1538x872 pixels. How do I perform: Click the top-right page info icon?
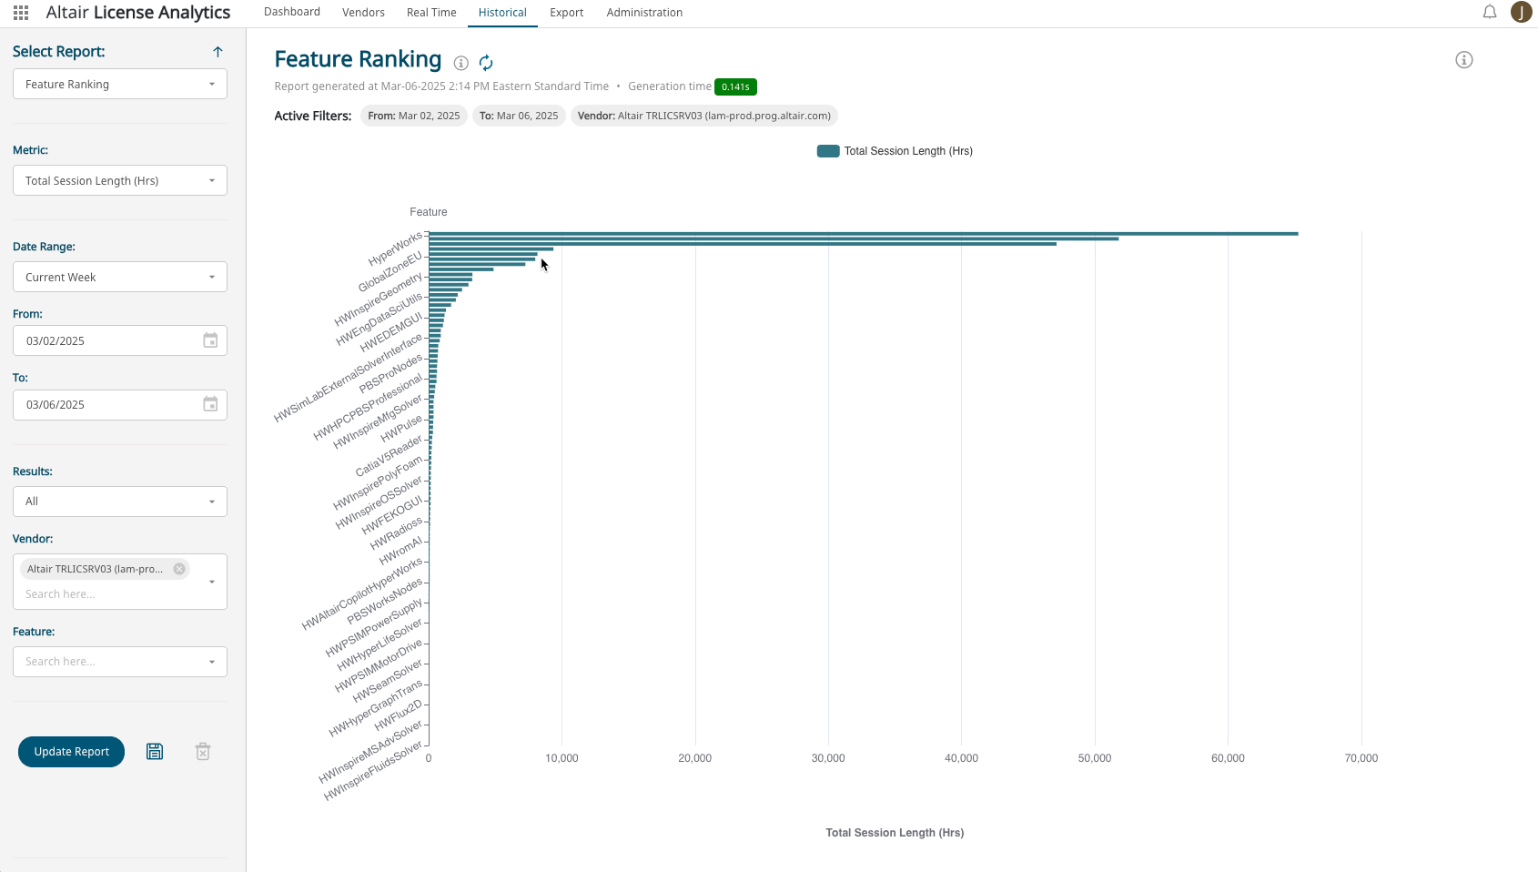click(x=1463, y=60)
